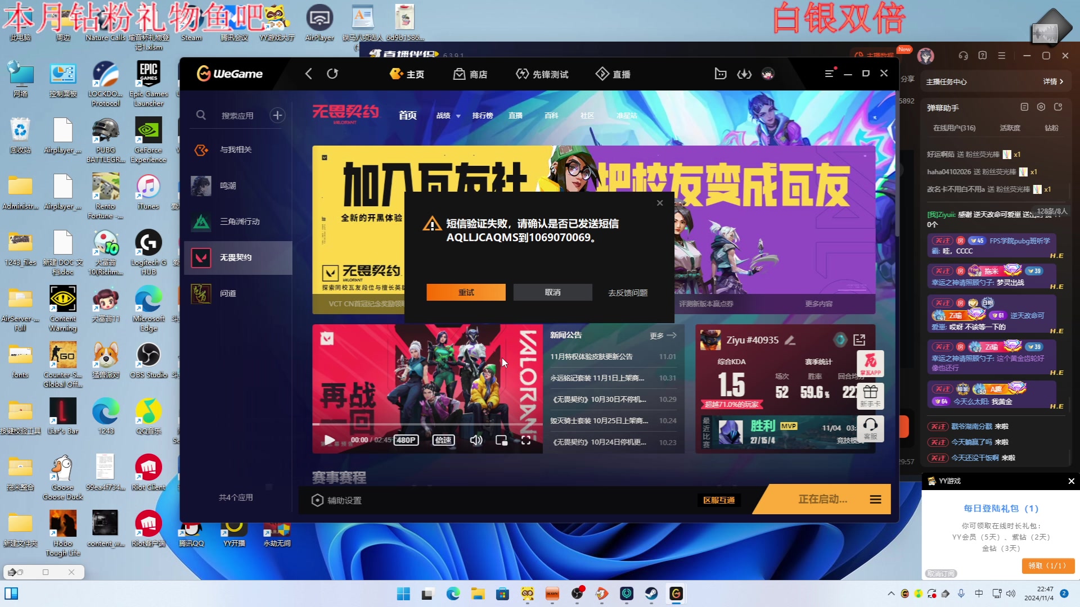Open the WeGame download manager icon
The image size is (1080, 607).
point(744,74)
